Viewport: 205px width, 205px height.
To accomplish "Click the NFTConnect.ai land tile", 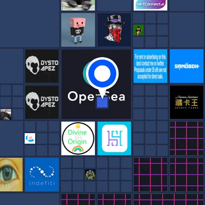I will (150, 5).
